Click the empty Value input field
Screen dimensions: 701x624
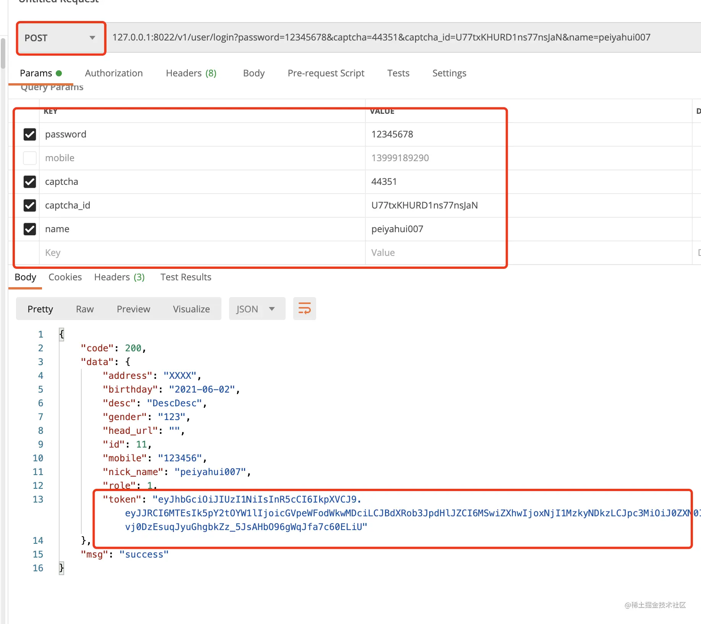(528, 253)
